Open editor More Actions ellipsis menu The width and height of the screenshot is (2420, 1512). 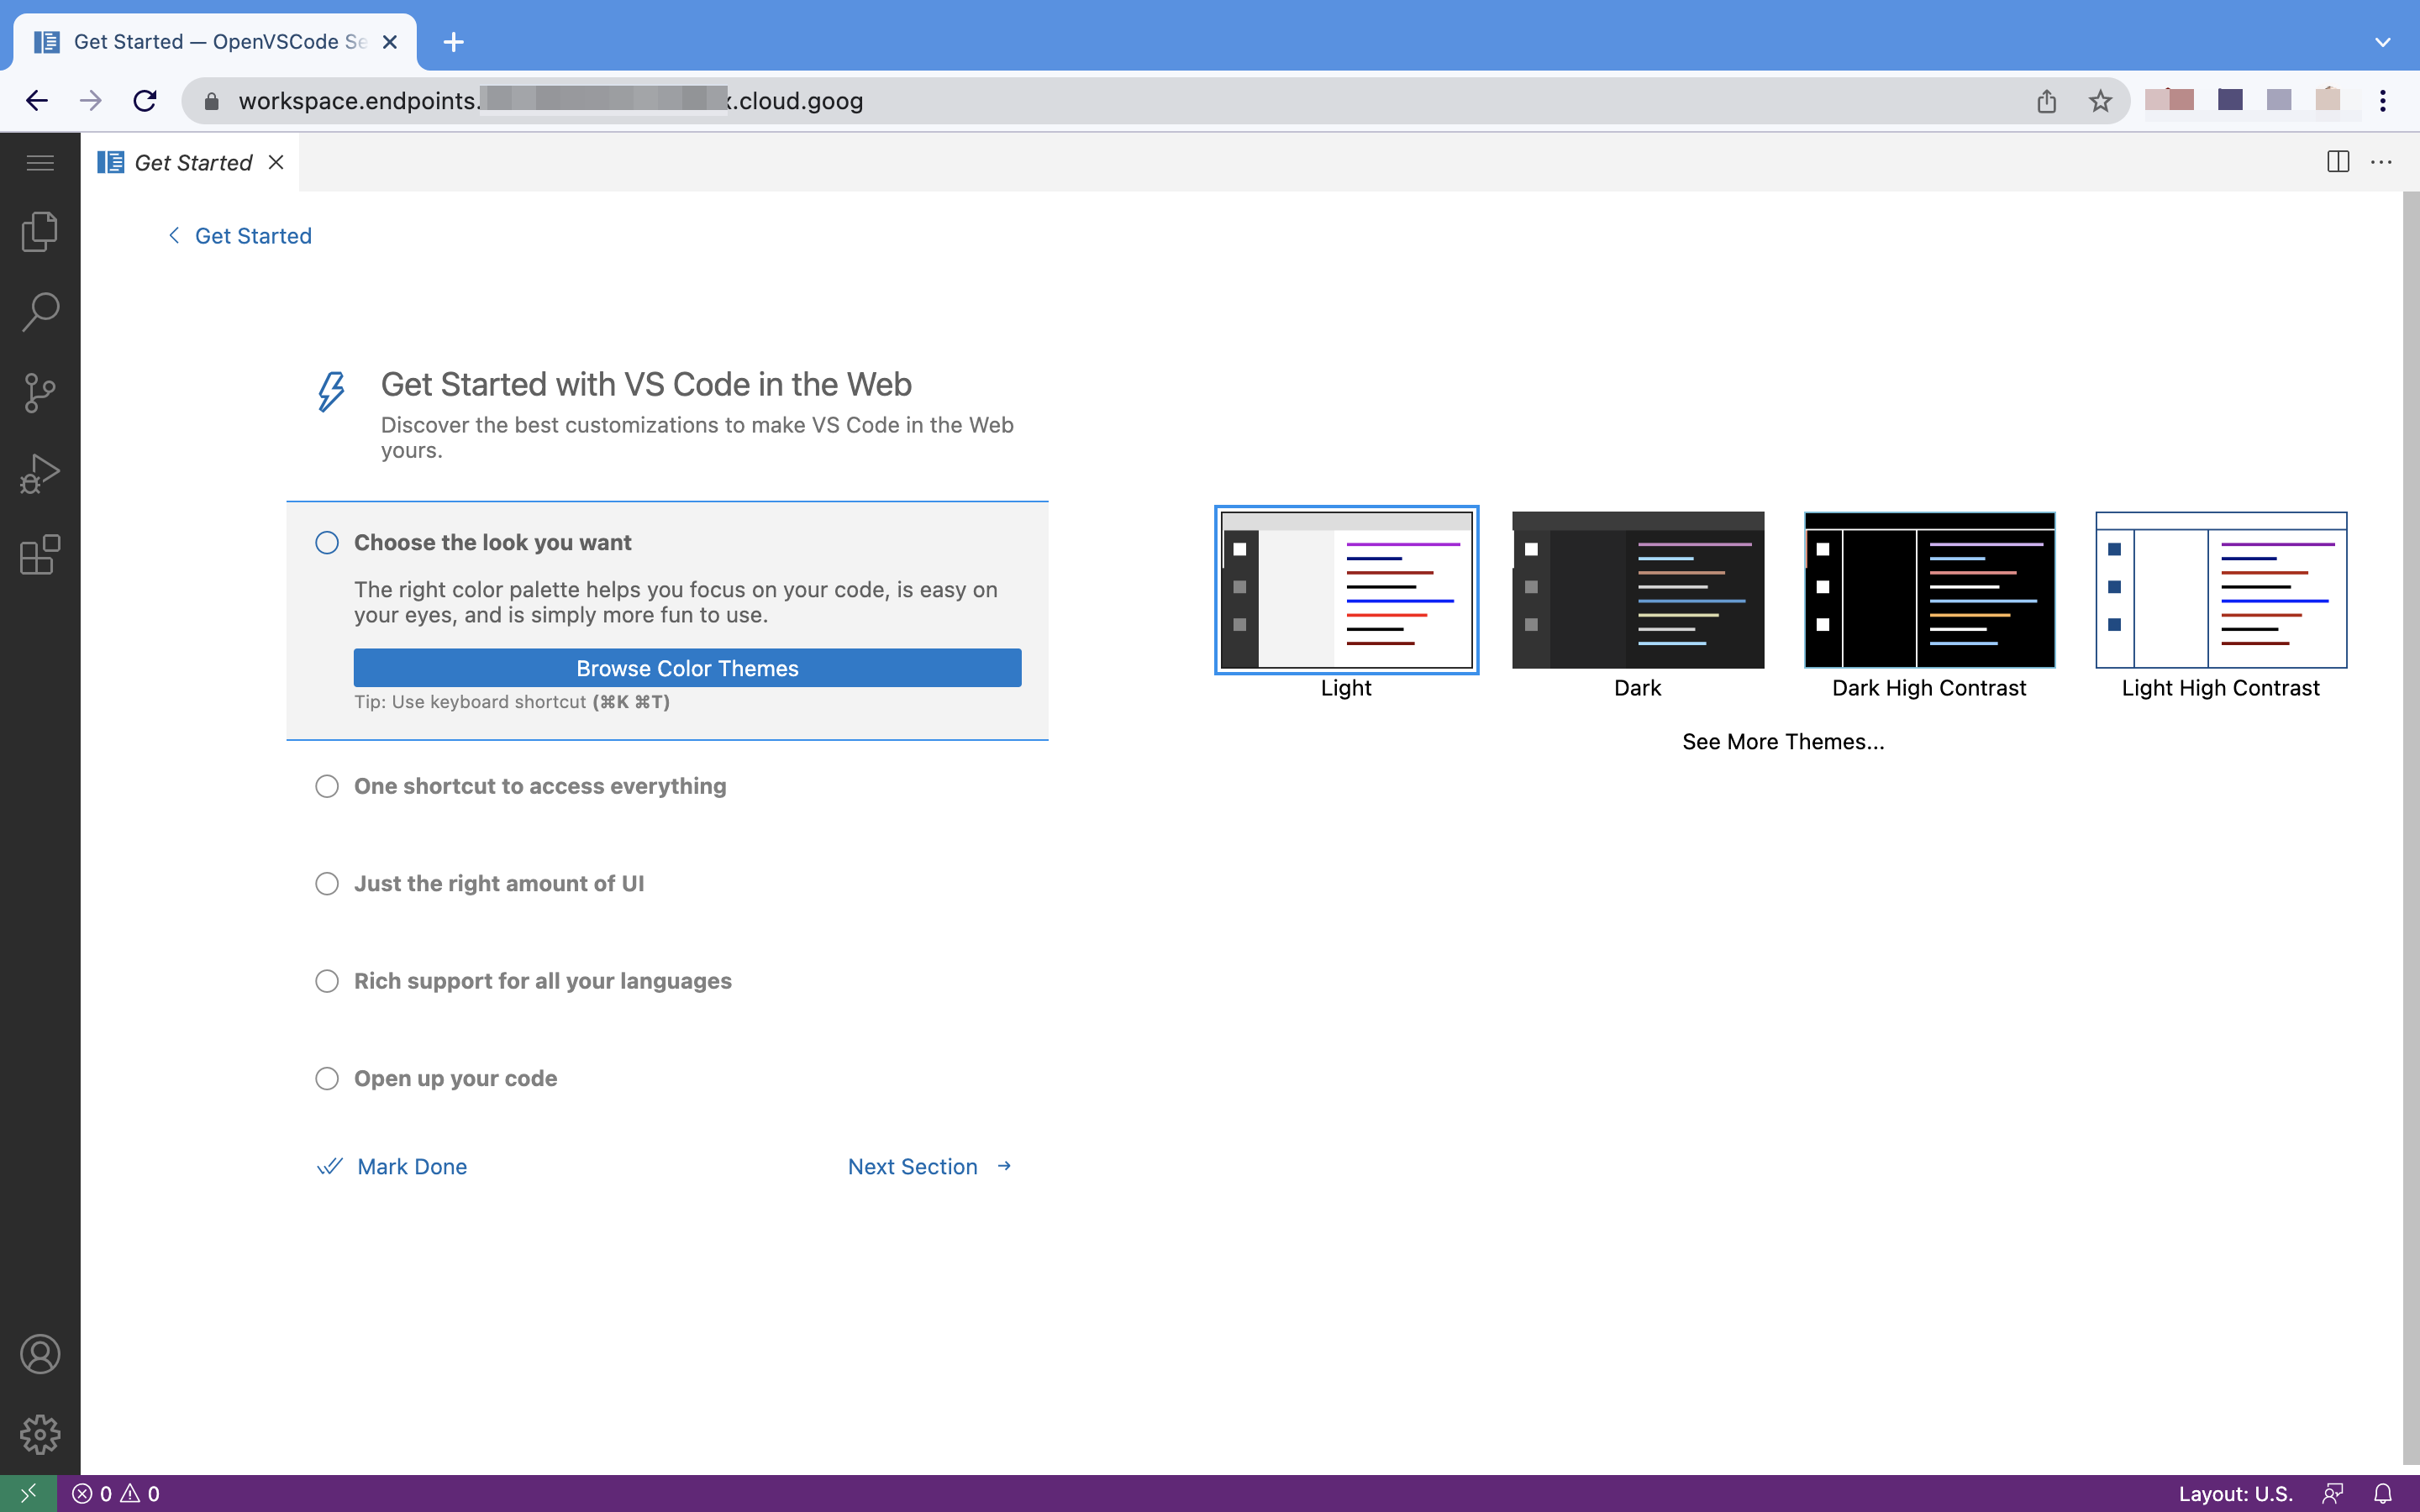[x=2381, y=162]
